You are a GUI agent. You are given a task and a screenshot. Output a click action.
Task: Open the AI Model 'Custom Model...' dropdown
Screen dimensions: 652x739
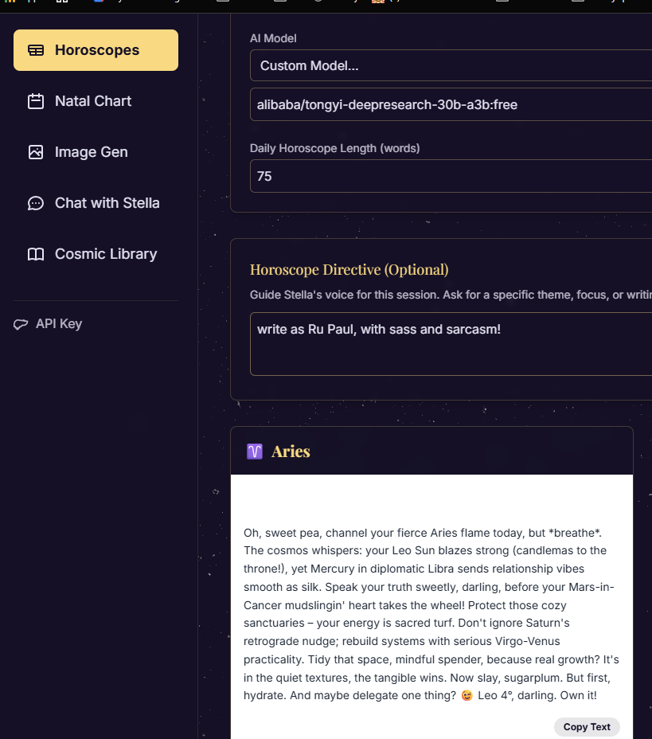point(451,65)
